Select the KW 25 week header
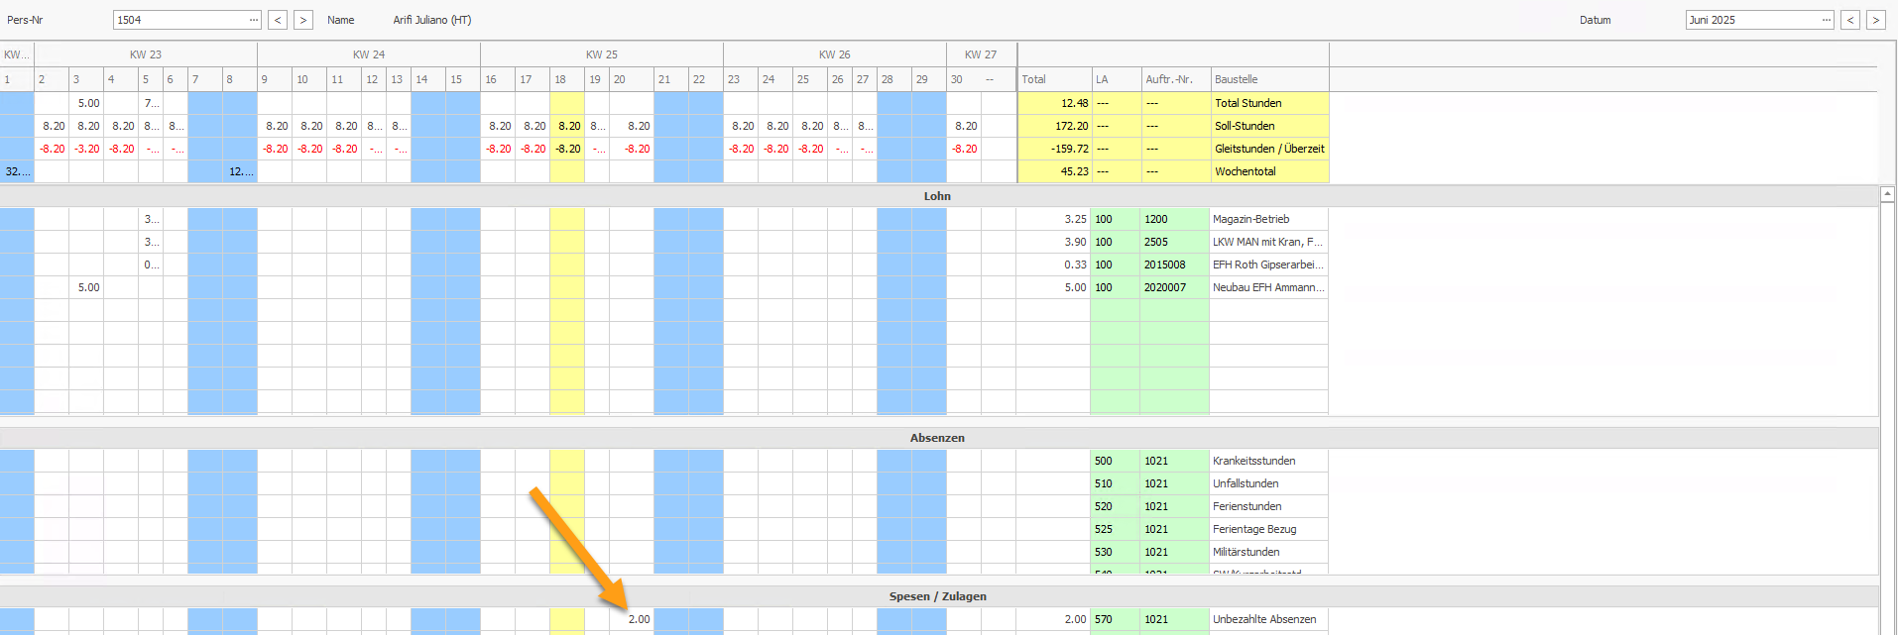The image size is (1898, 635). tap(601, 54)
